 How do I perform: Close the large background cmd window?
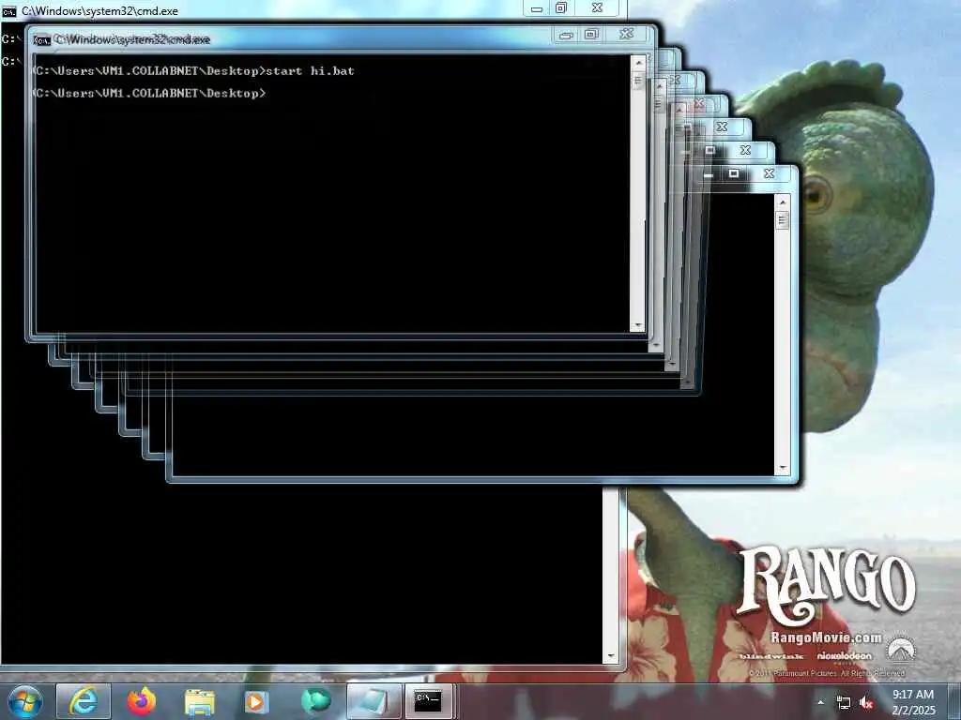597,7
